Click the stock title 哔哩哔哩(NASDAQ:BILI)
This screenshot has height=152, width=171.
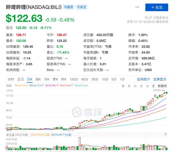34,7
